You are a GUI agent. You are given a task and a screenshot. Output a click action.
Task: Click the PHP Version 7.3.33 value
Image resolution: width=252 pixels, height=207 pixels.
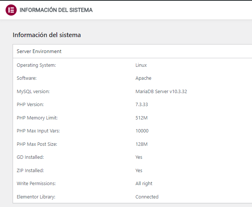click(142, 105)
